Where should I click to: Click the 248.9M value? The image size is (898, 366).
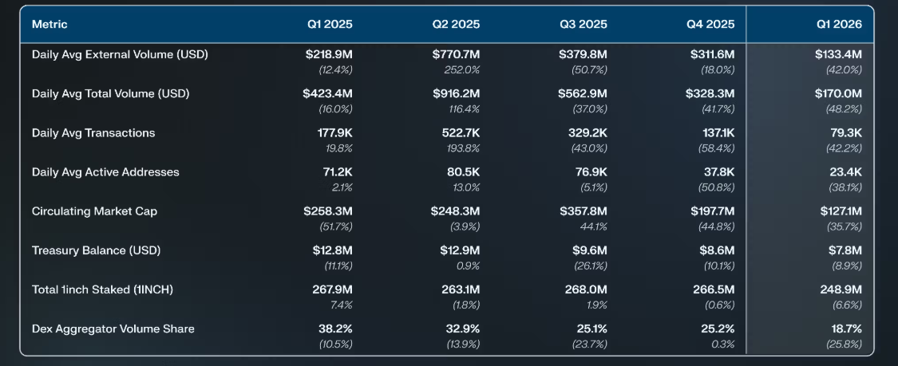841,289
